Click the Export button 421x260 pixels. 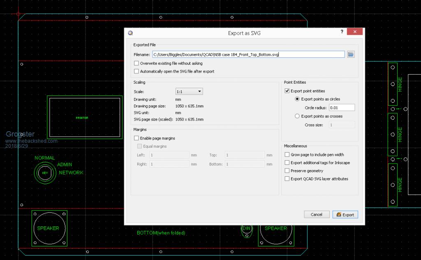(x=345, y=214)
